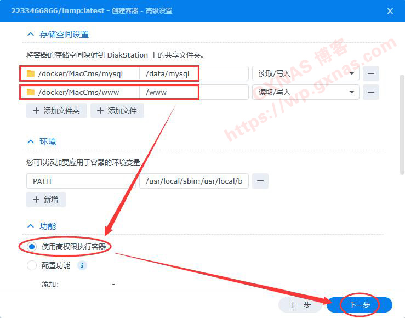
Task: Select 使用高权限执行容器 radio option
Action: coord(32,247)
